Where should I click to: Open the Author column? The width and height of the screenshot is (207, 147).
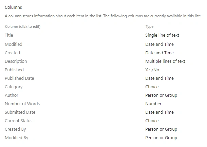pos(12,95)
